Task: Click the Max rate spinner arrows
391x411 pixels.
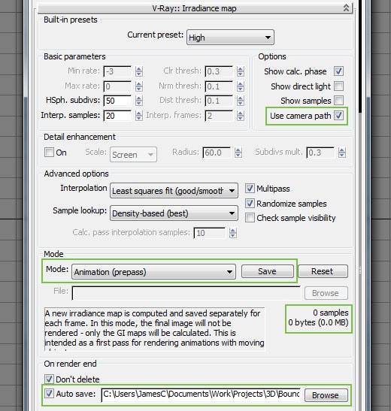Action: click(139, 86)
